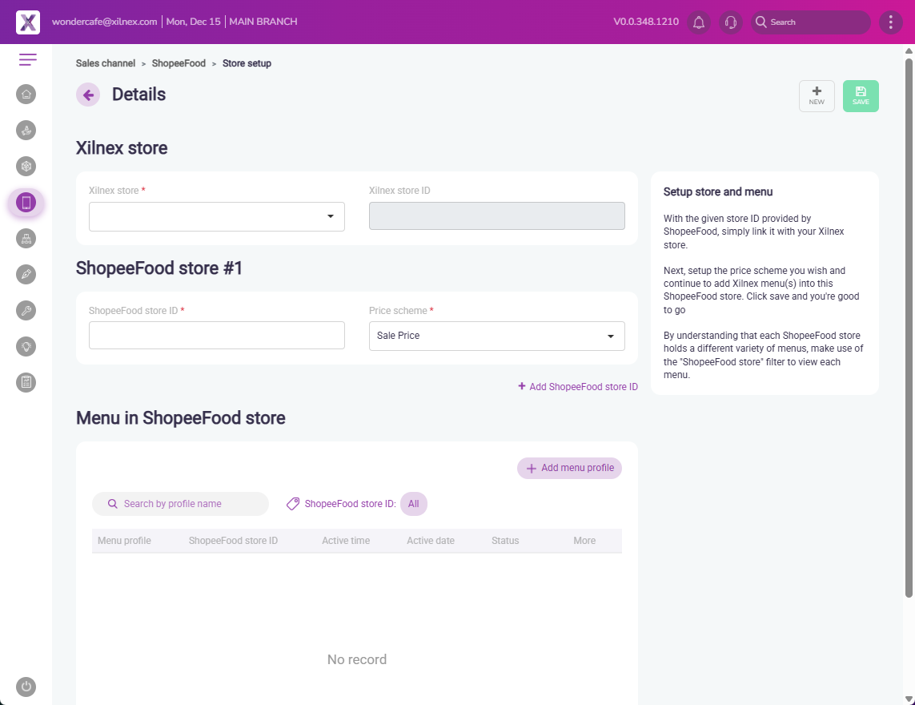Open the clipboard report icon in sidebar
Image resolution: width=915 pixels, height=705 pixels.
26,382
